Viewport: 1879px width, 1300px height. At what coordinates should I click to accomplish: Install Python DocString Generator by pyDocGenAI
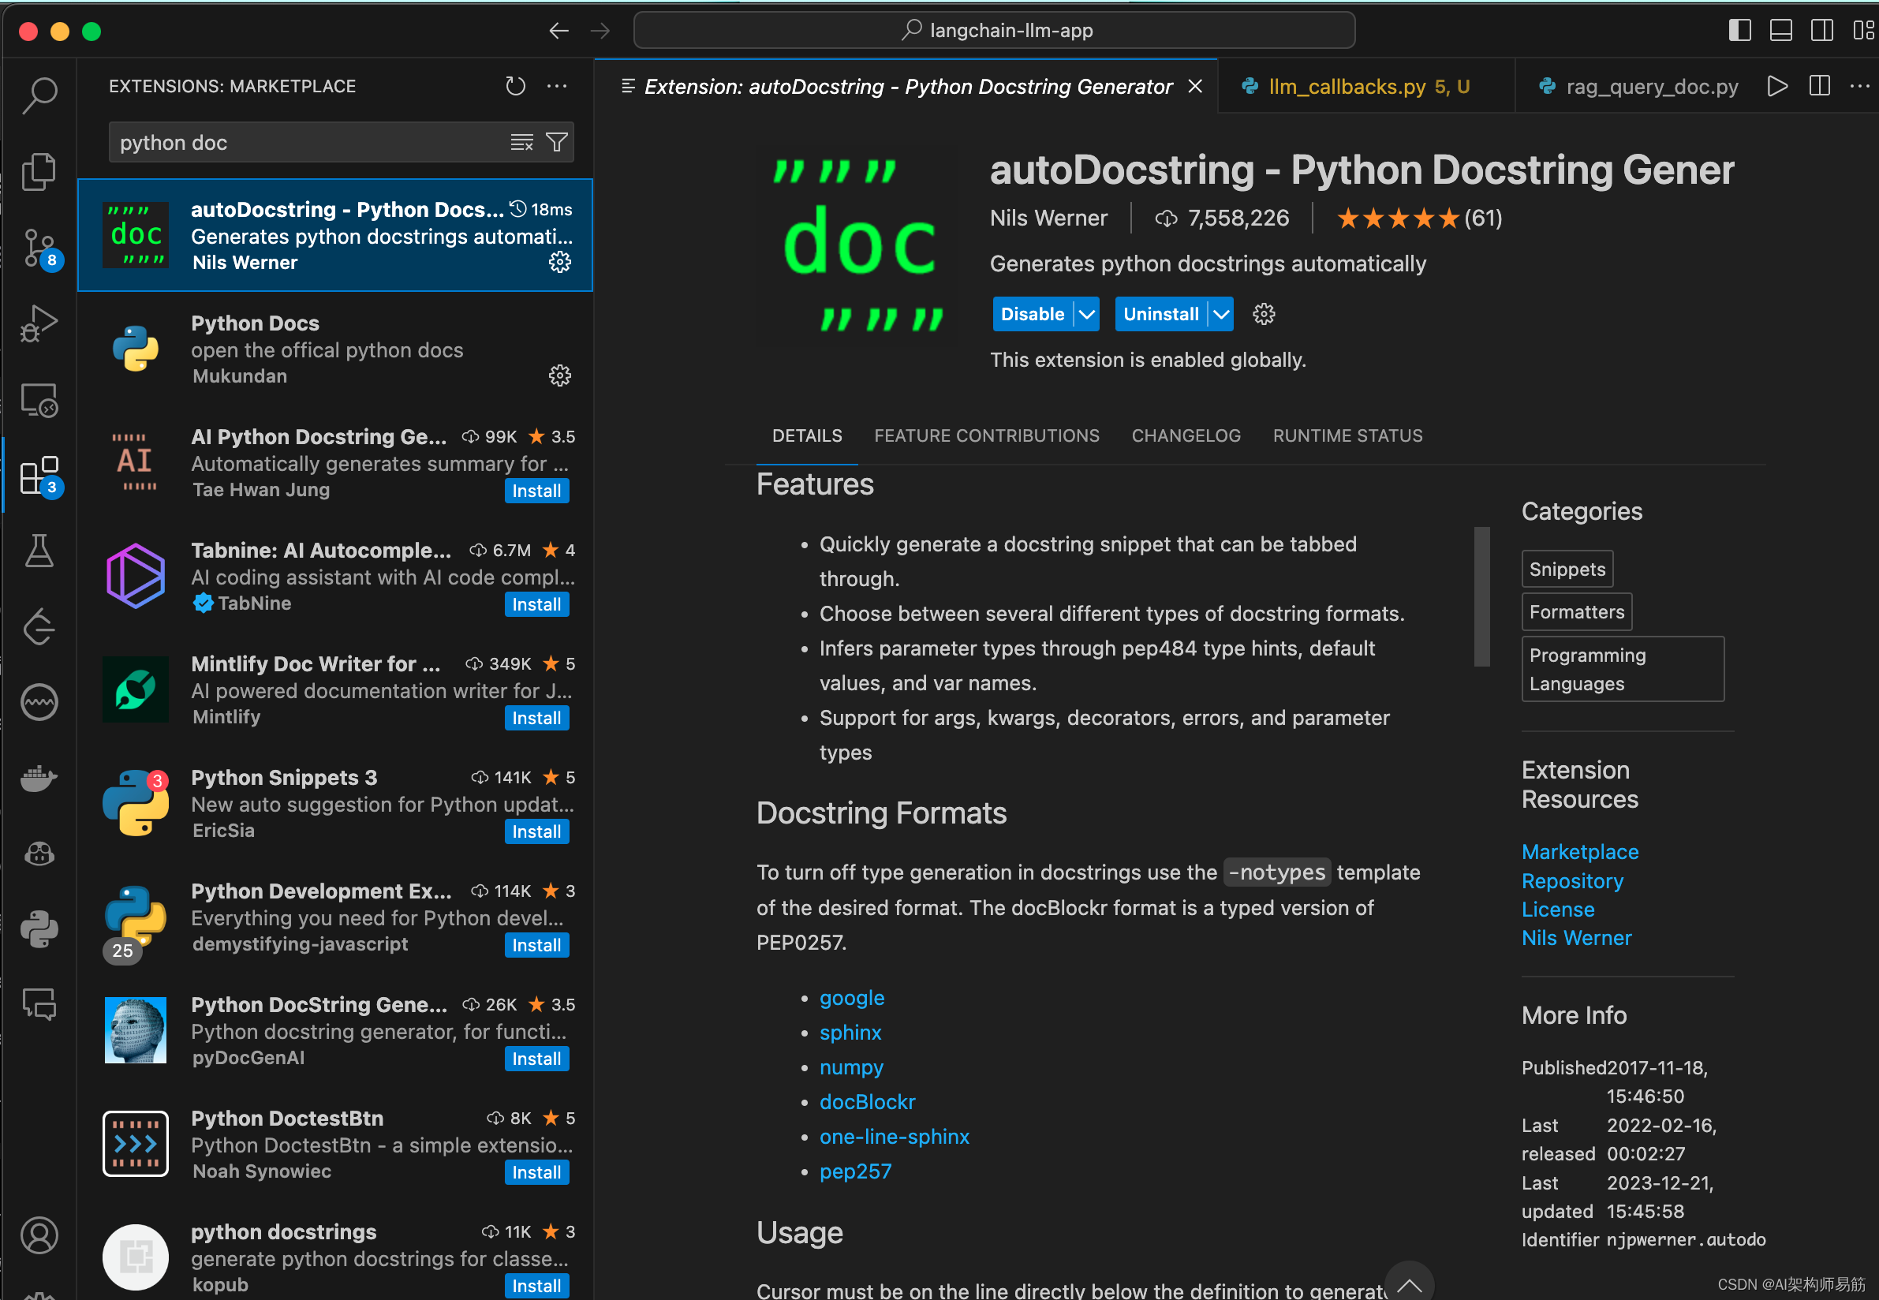536,1059
